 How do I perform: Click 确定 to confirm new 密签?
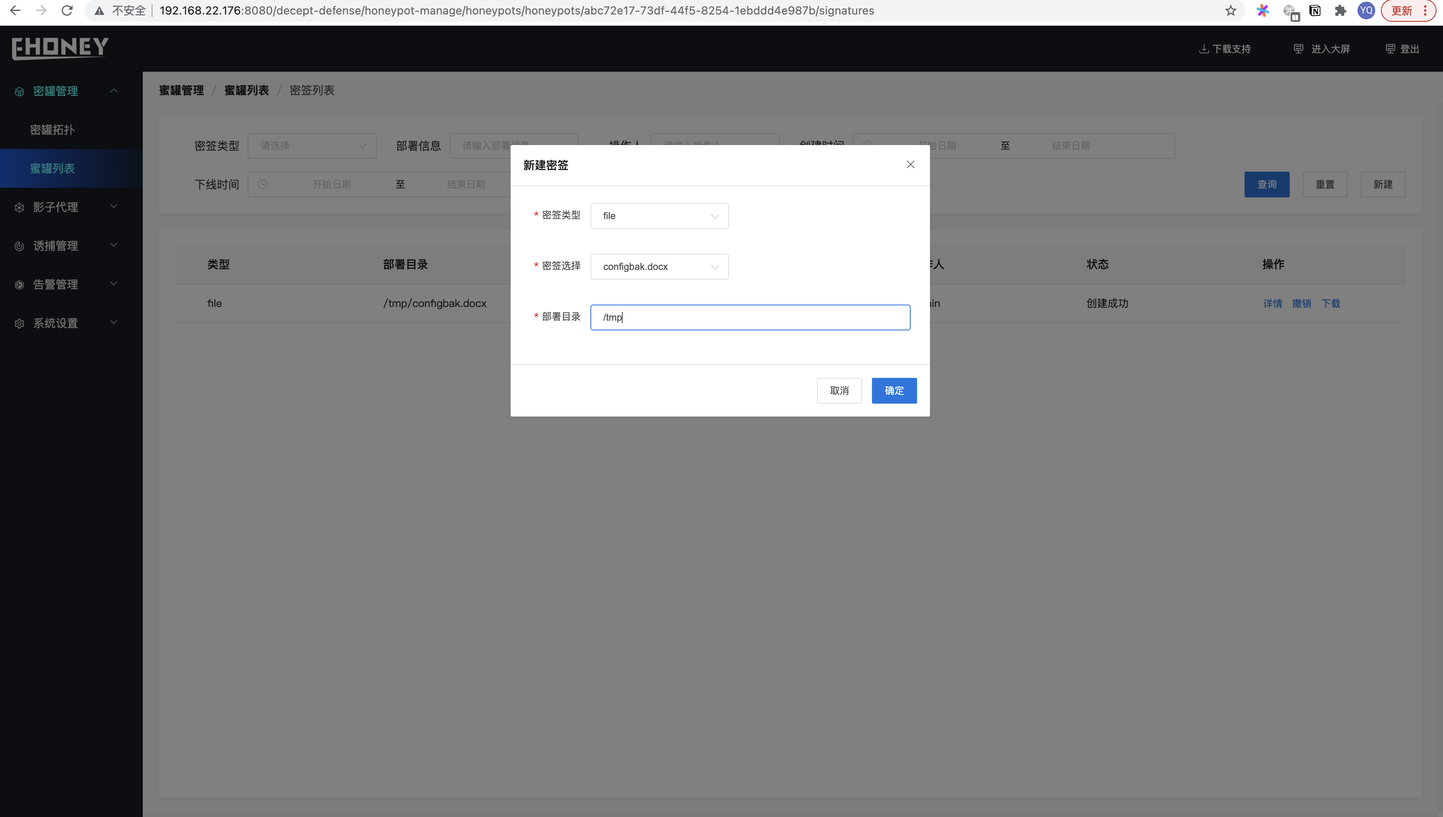(894, 390)
